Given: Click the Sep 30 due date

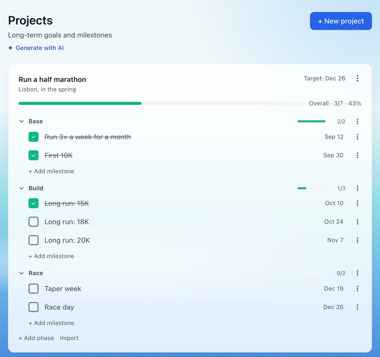Looking at the screenshot, I should click(x=333, y=155).
